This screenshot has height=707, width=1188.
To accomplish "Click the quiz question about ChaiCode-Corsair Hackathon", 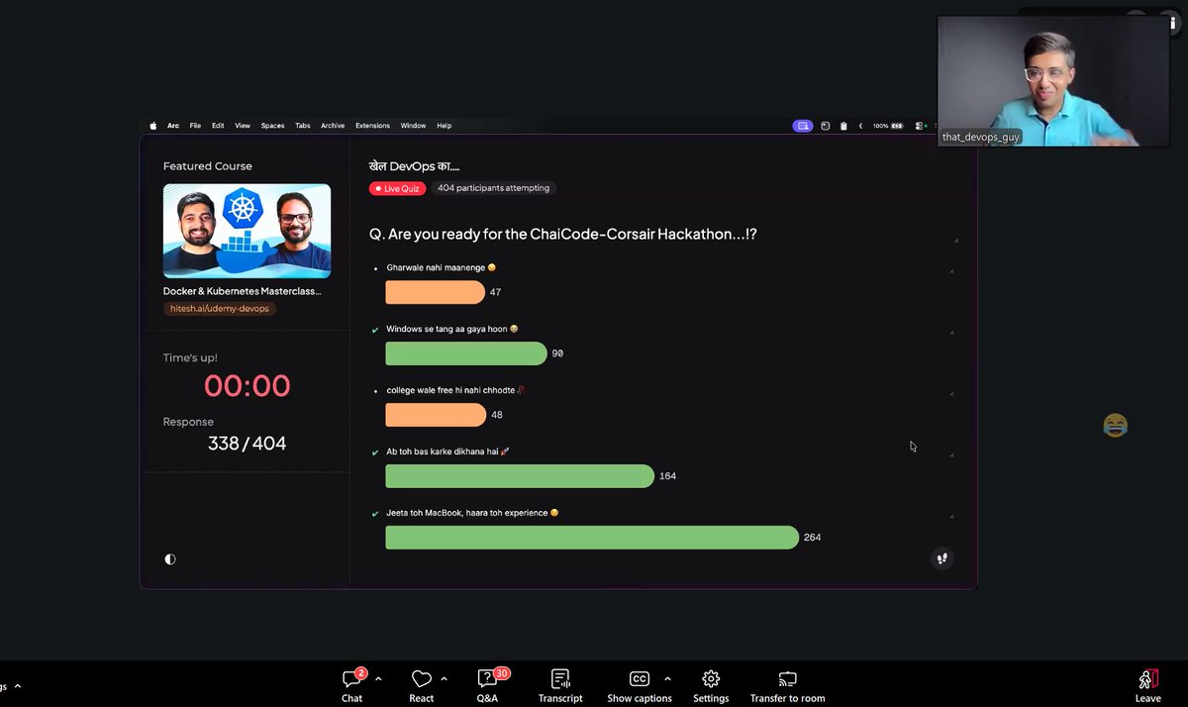I will click(x=563, y=234).
